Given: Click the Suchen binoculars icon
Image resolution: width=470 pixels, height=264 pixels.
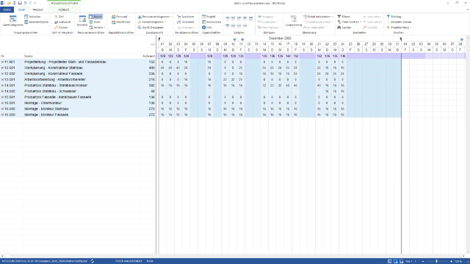Looking at the screenshot, I should [x=339, y=27].
